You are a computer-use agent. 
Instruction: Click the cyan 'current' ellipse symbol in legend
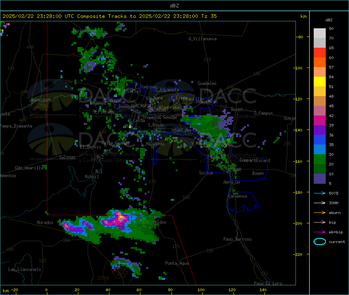320,242
